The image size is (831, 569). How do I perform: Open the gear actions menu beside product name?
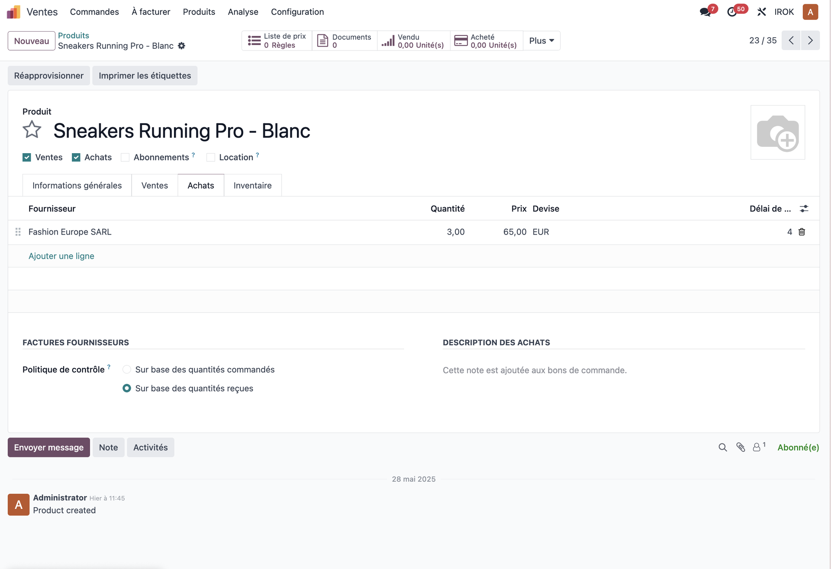point(182,46)
